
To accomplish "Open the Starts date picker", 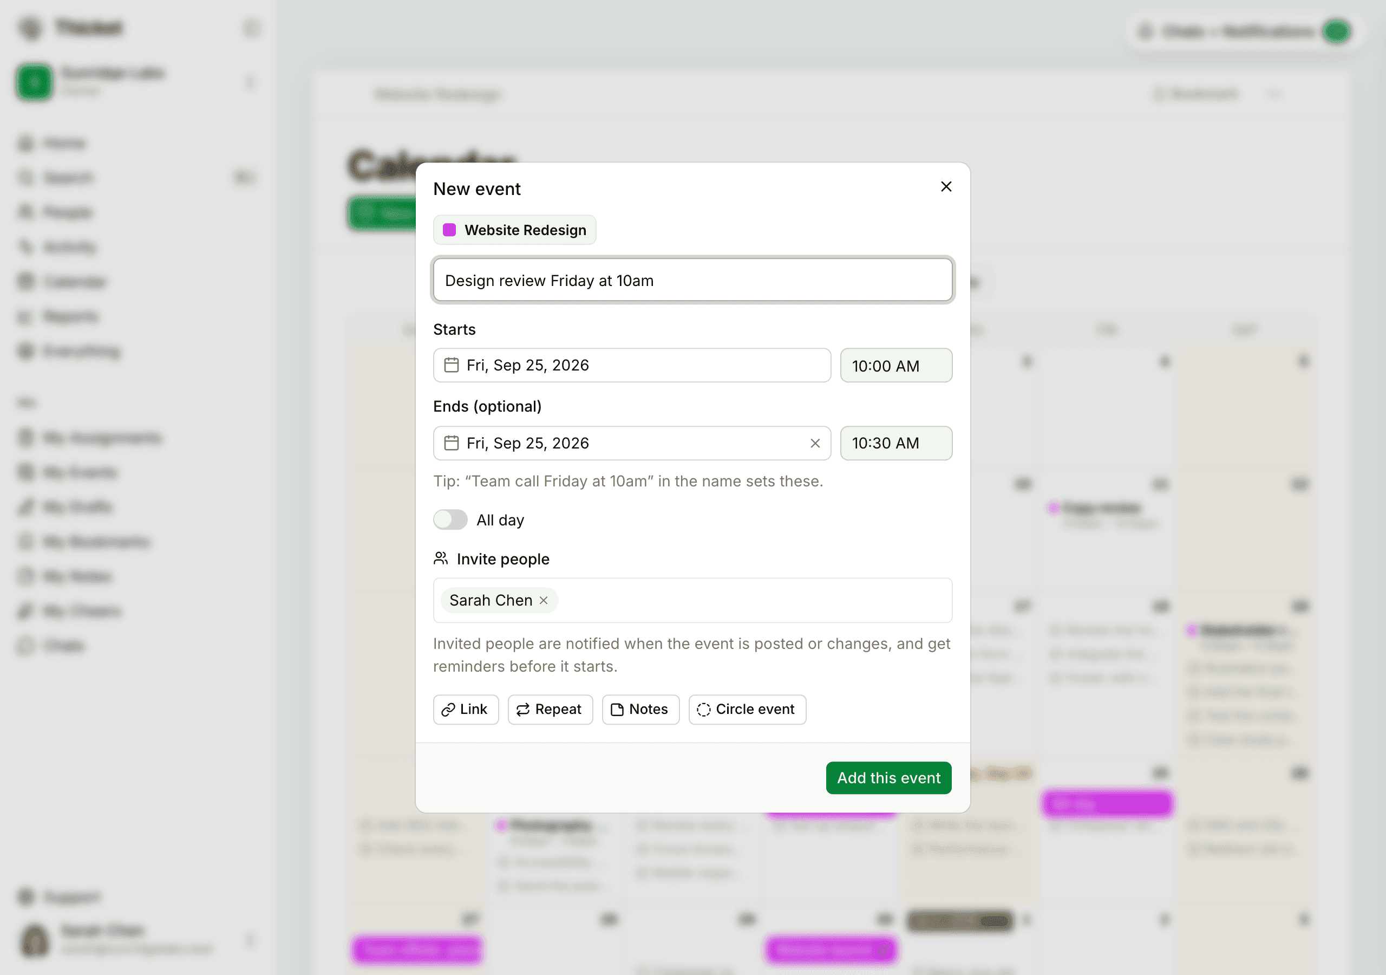I will point(631,366).
